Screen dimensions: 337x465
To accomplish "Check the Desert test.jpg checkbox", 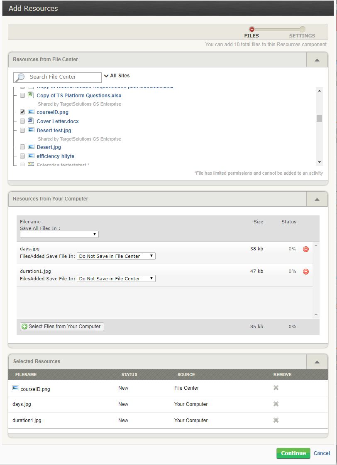I will point(22,130).
